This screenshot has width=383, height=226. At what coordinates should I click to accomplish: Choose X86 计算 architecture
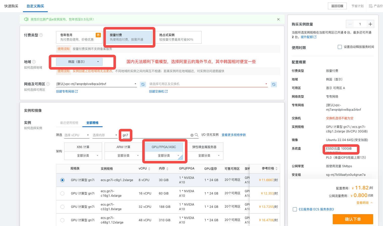(x=83, y=147)
